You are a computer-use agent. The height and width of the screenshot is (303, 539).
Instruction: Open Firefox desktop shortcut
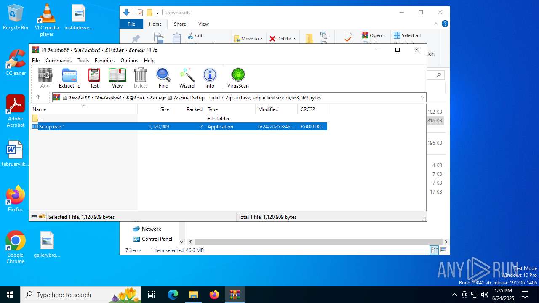[x=16, y=199]
